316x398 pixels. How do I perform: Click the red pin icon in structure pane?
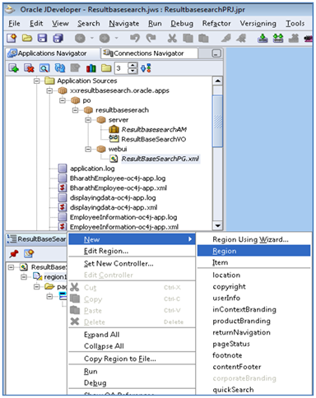(x=14, y=253)
